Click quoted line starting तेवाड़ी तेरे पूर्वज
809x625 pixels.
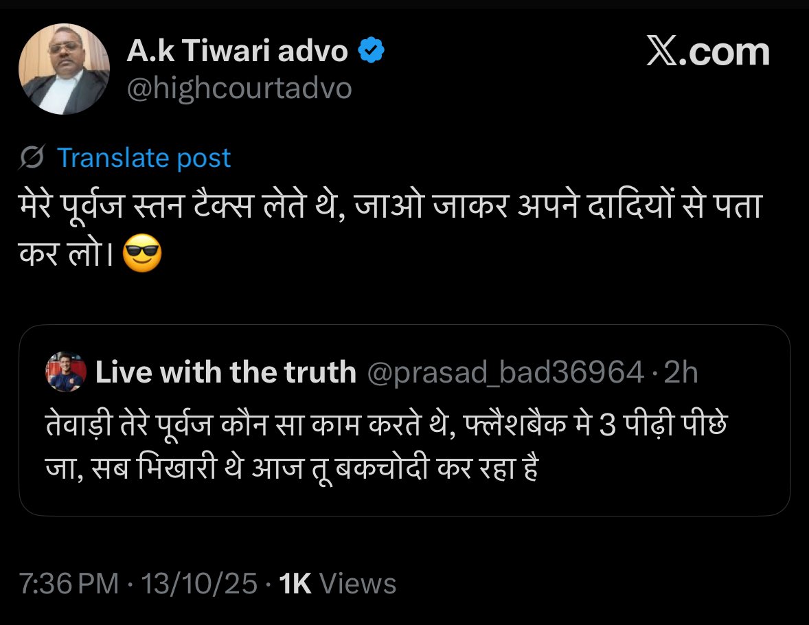click(387, 425)
